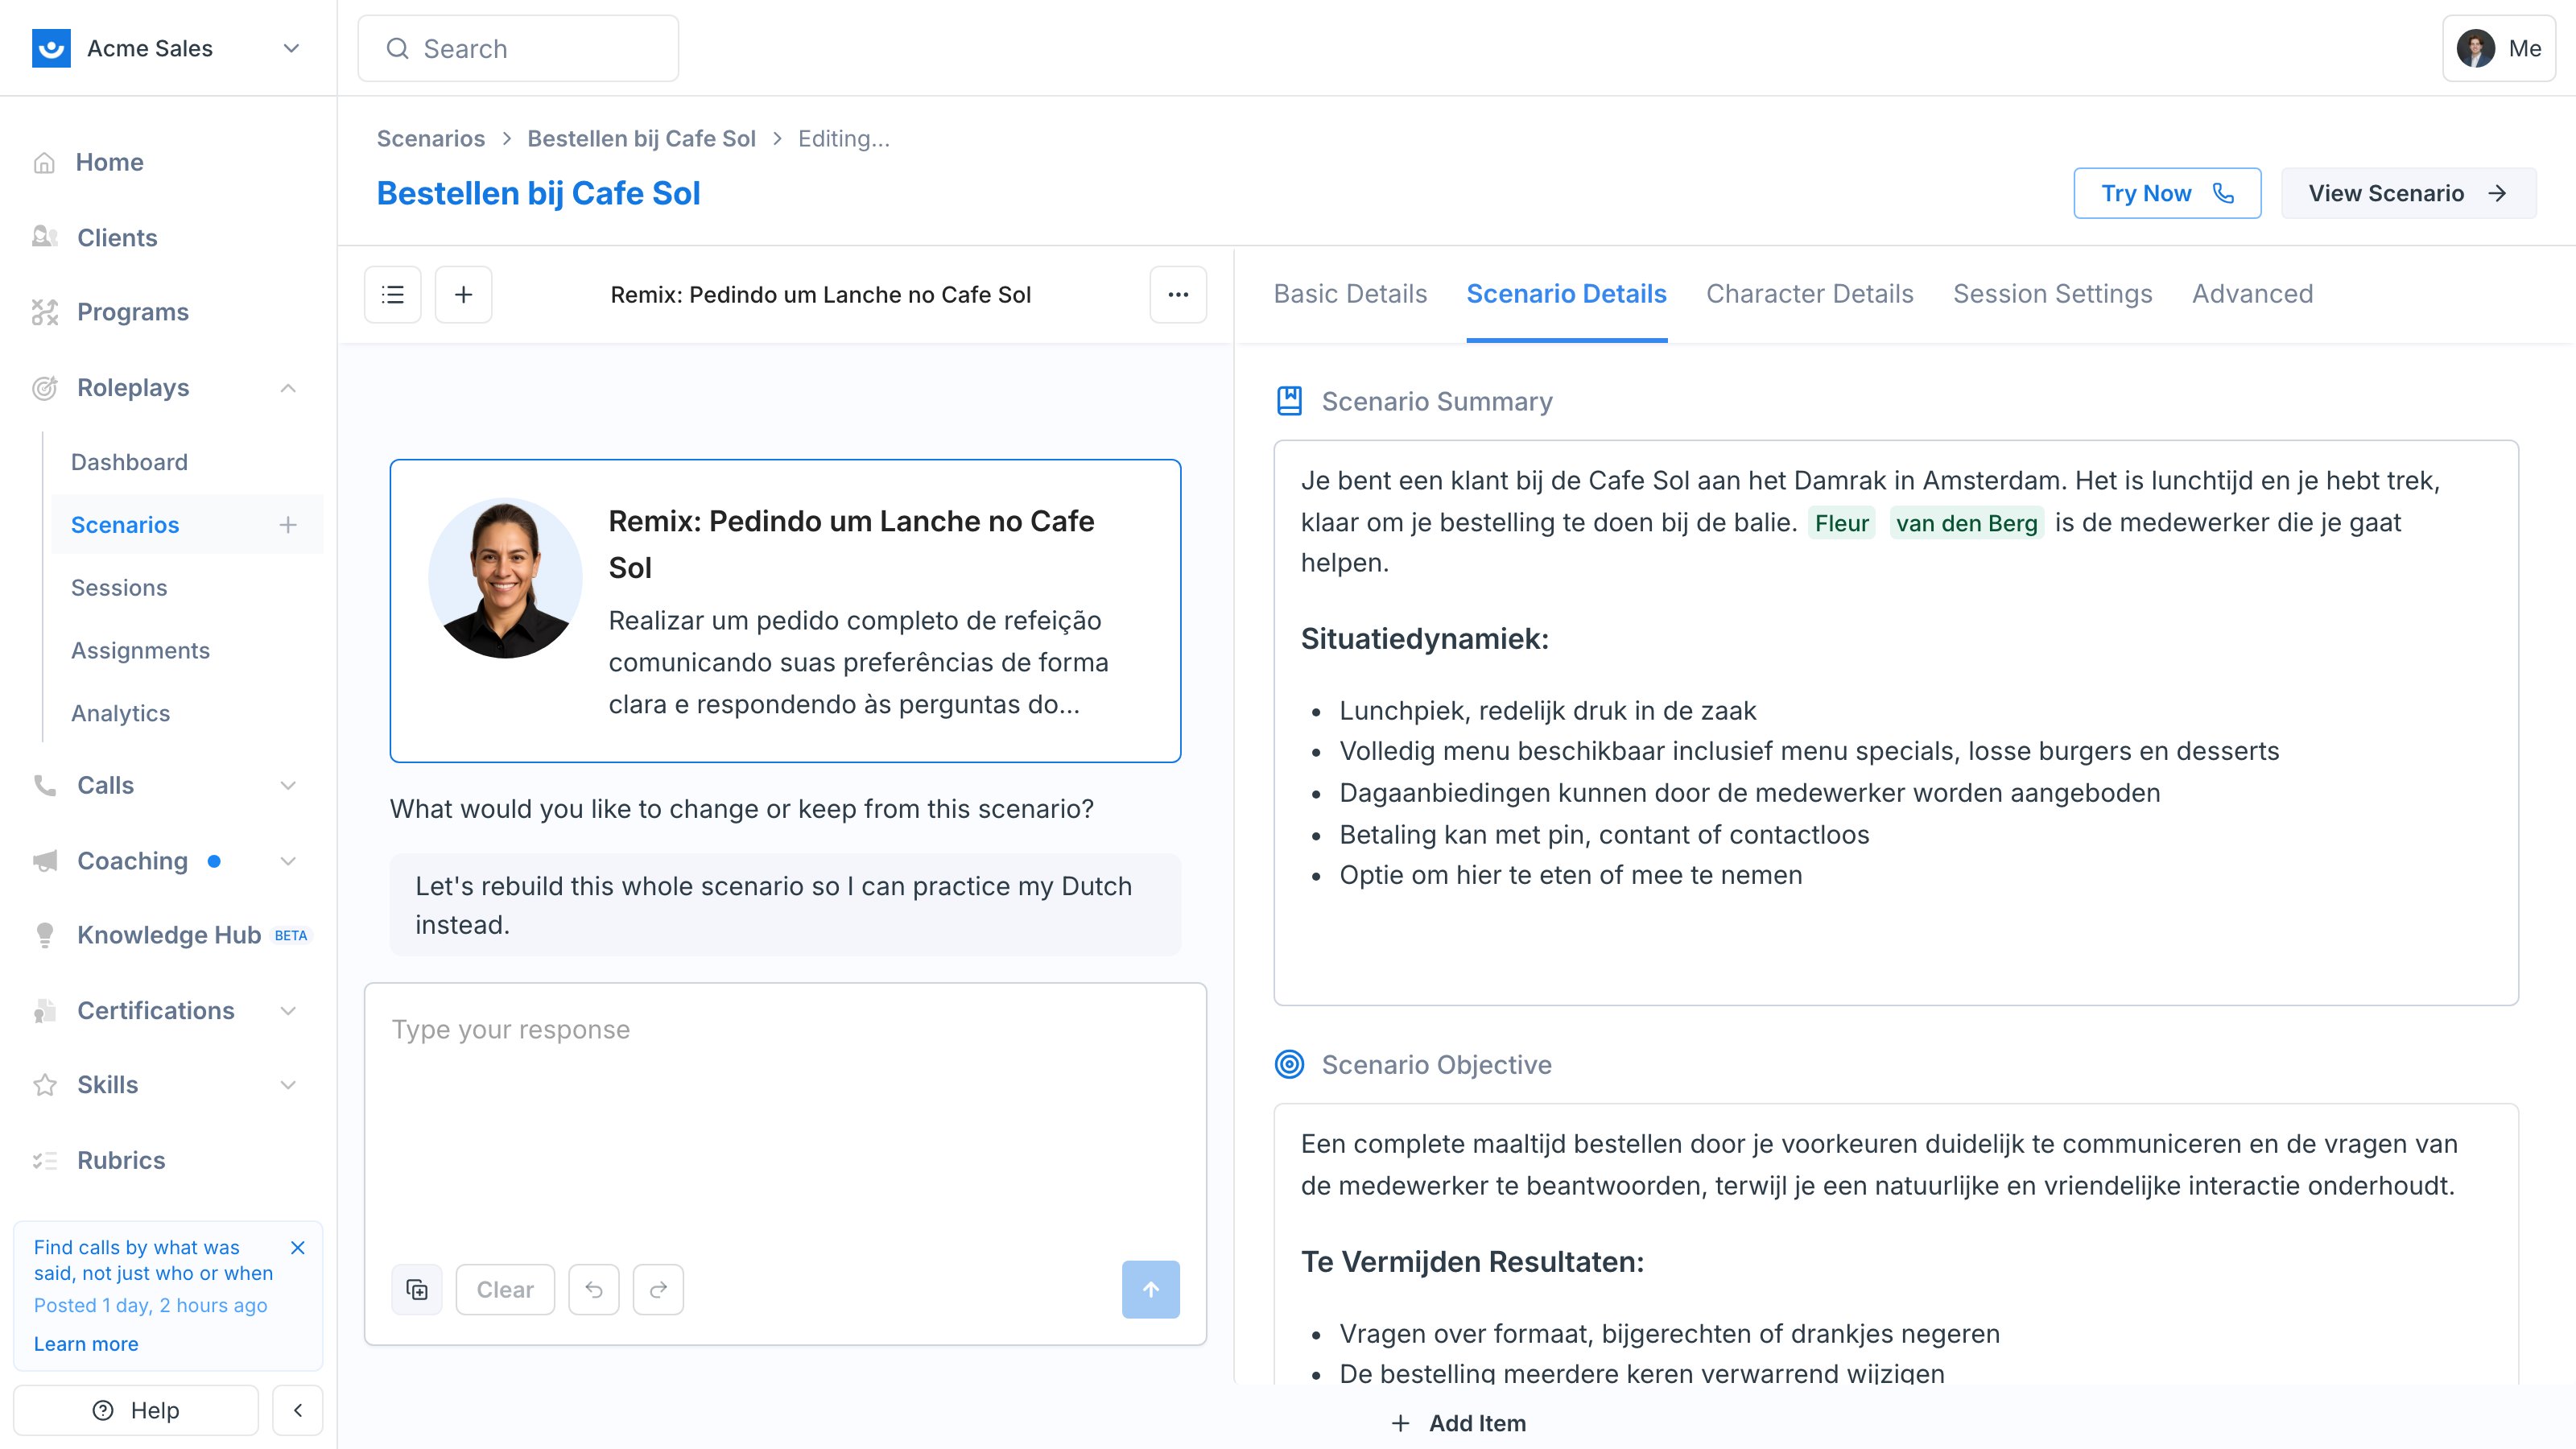The height and width of the screenshot is (1449, 2576).
Task: Click Scenarios breadcrumb
Action: coord(430,138)
